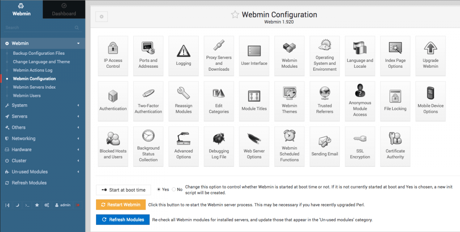The height and width of the screenshot is (232, 460).
Task: Open Webmin Users in sidebar
Action: [x=27, y=96]
